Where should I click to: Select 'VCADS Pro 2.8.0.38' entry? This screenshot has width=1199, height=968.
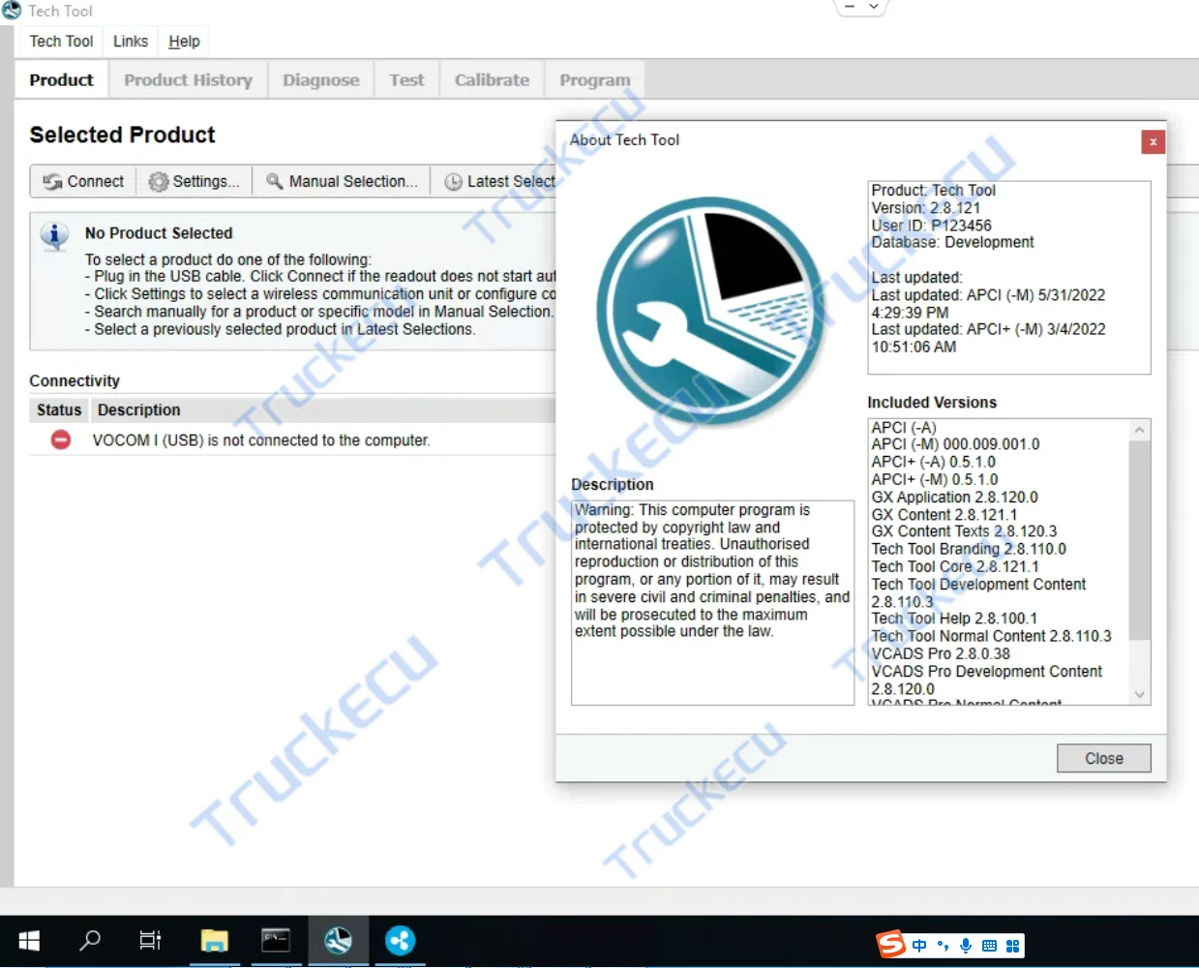(x=941, y=653)
